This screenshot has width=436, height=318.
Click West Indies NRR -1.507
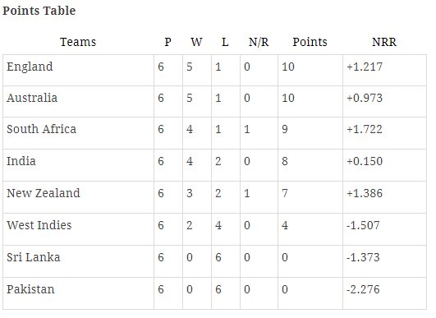coord(363,225)
